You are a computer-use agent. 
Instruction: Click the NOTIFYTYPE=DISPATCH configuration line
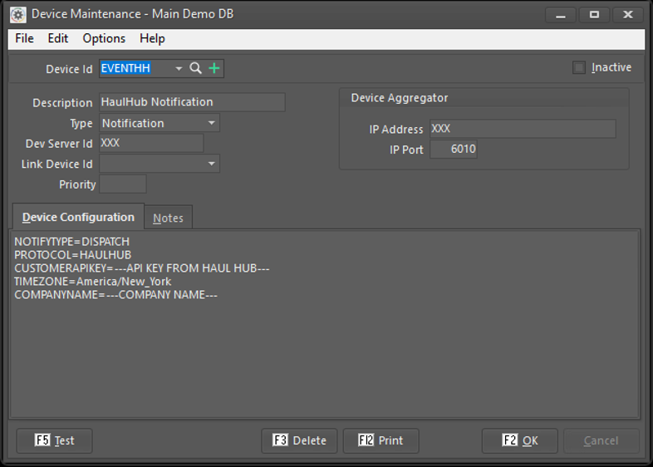(x=72, y=242)
